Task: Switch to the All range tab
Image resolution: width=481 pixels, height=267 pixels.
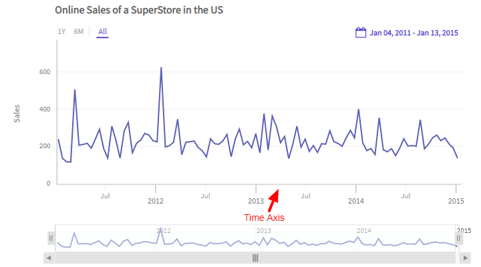Action: tap(102, 31)
